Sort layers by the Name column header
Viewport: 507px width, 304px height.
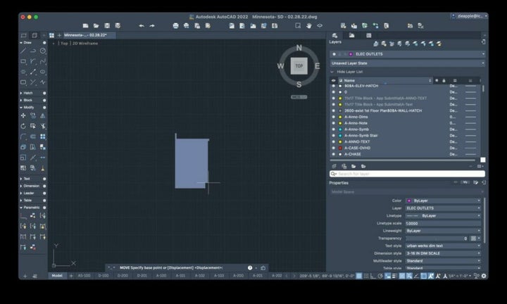350,80
